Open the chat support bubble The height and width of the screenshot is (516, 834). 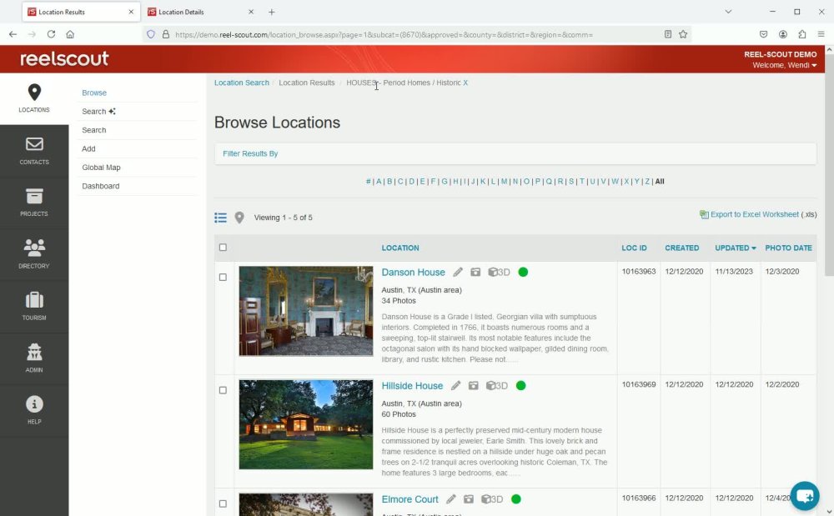(804, 496)
